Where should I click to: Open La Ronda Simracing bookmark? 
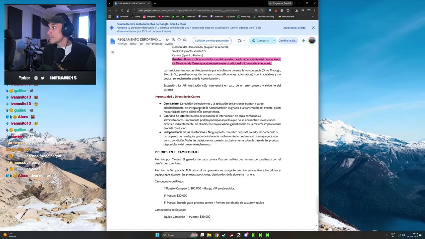pos(264,17)
